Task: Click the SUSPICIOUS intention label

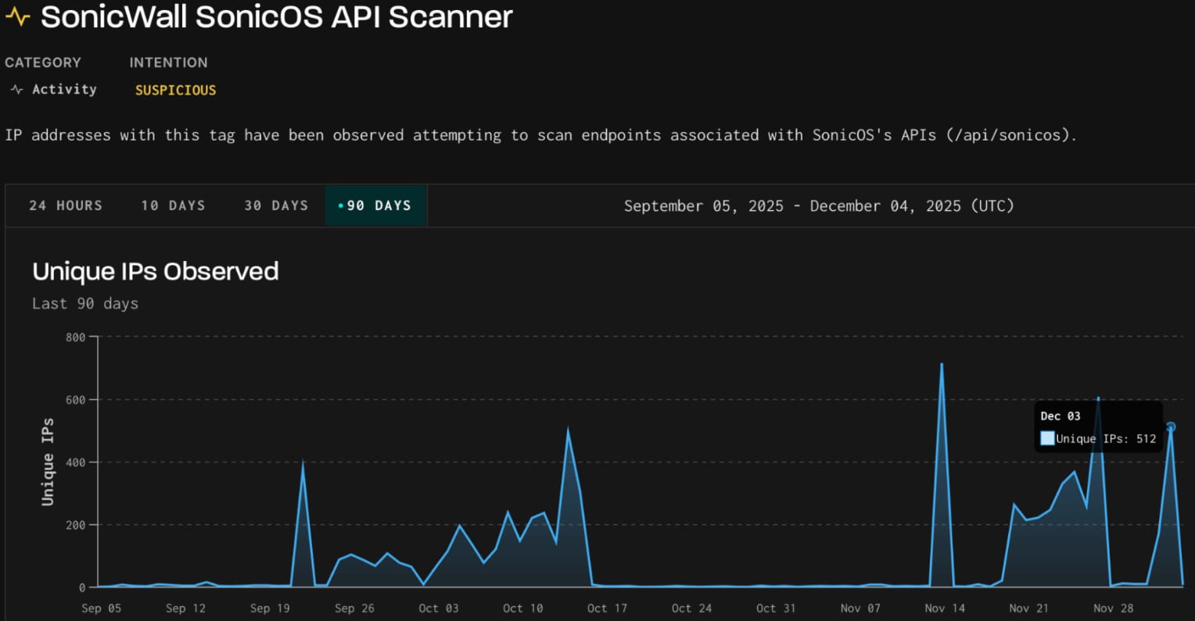Action: (174, 90)
